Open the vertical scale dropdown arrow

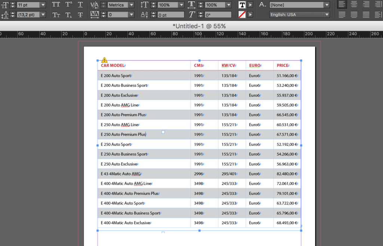coord(181,5)
